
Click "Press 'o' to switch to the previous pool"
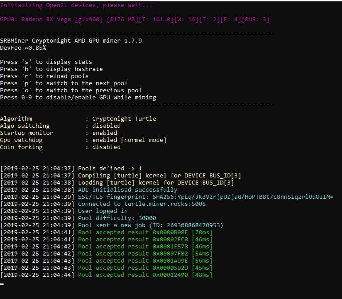tap(71, 90)
